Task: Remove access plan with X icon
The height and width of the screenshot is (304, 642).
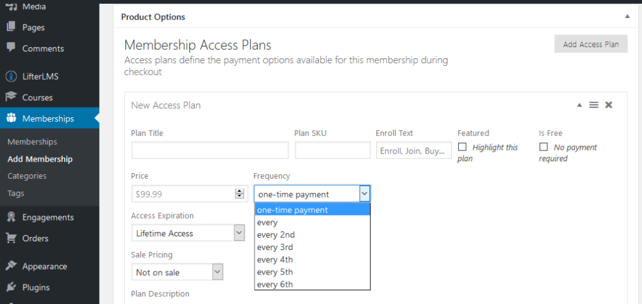Action: click(x=608, y=105)
